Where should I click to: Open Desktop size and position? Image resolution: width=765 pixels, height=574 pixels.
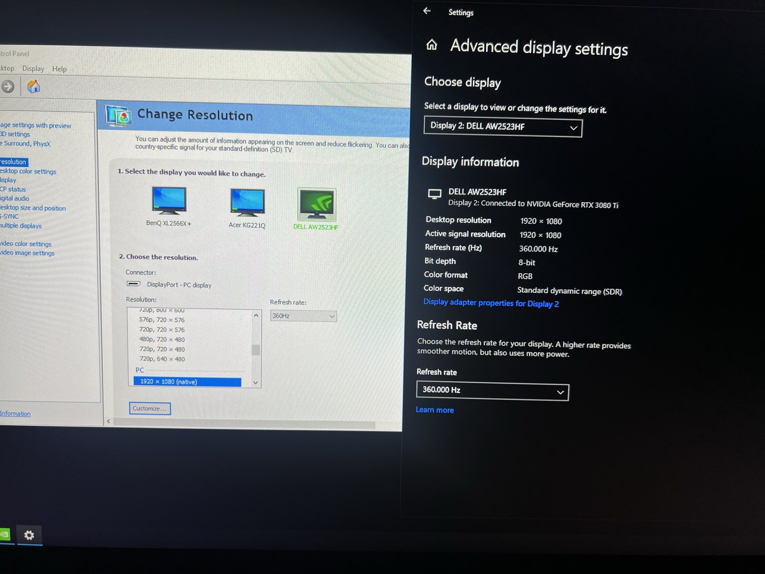tap(33, 208)
